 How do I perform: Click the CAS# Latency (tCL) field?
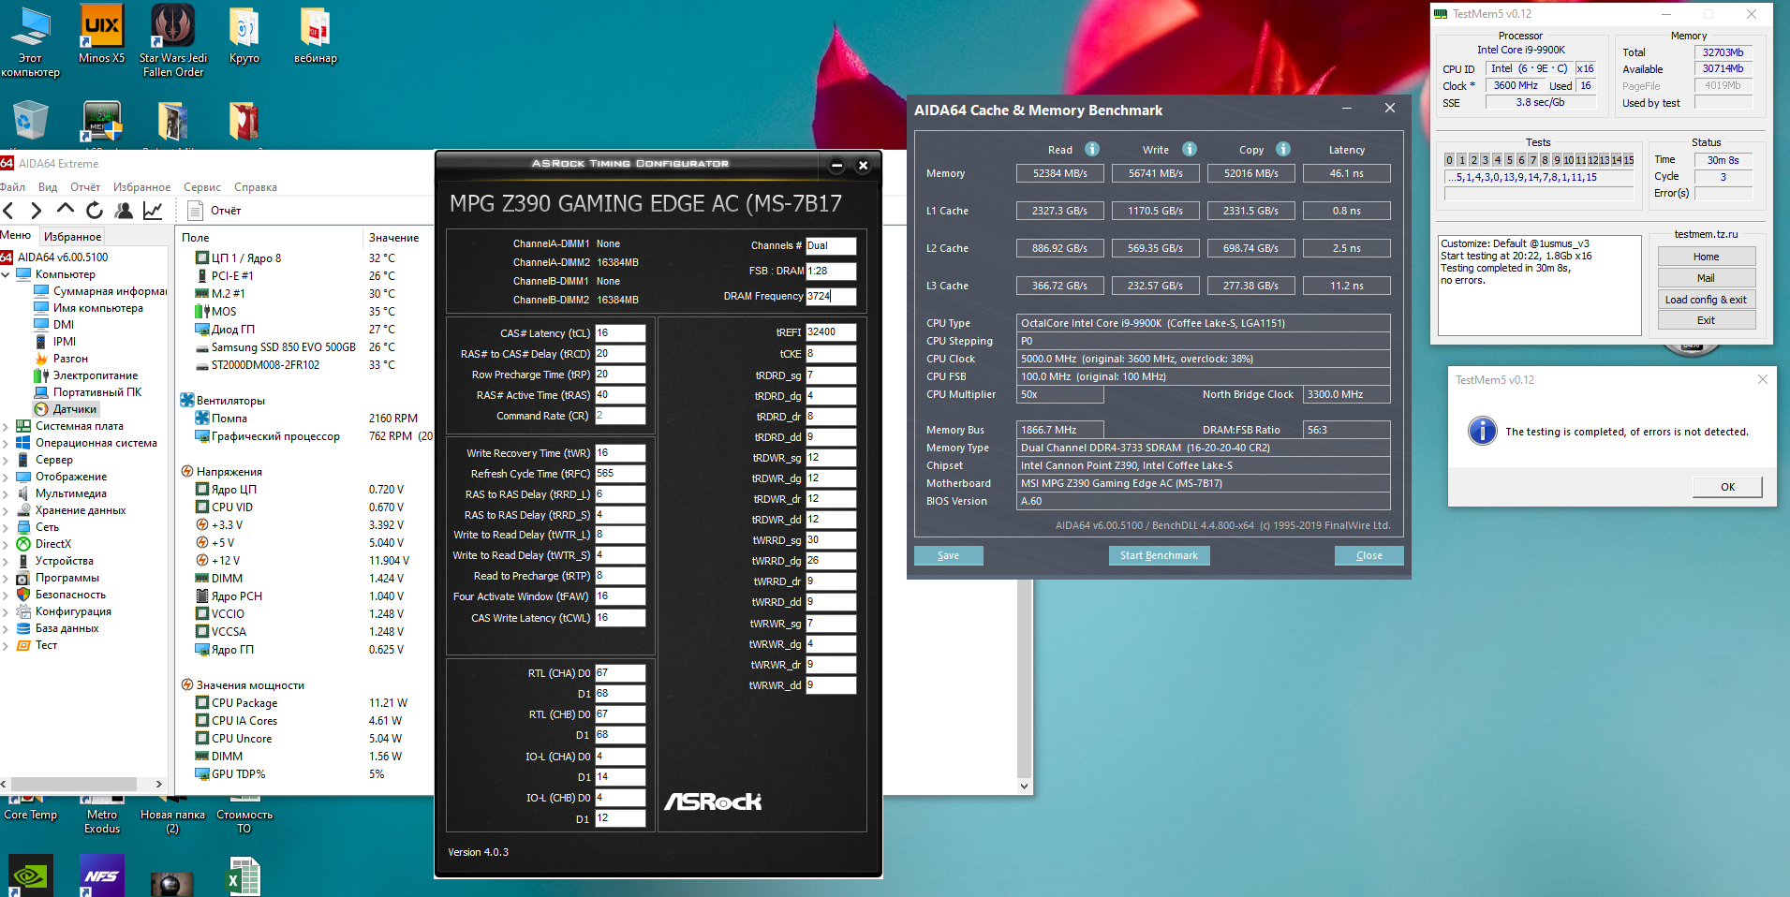[620, 333]
